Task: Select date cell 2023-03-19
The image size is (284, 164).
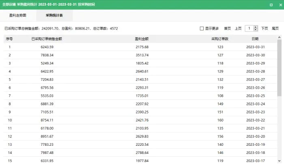Action: pos(256,145)
